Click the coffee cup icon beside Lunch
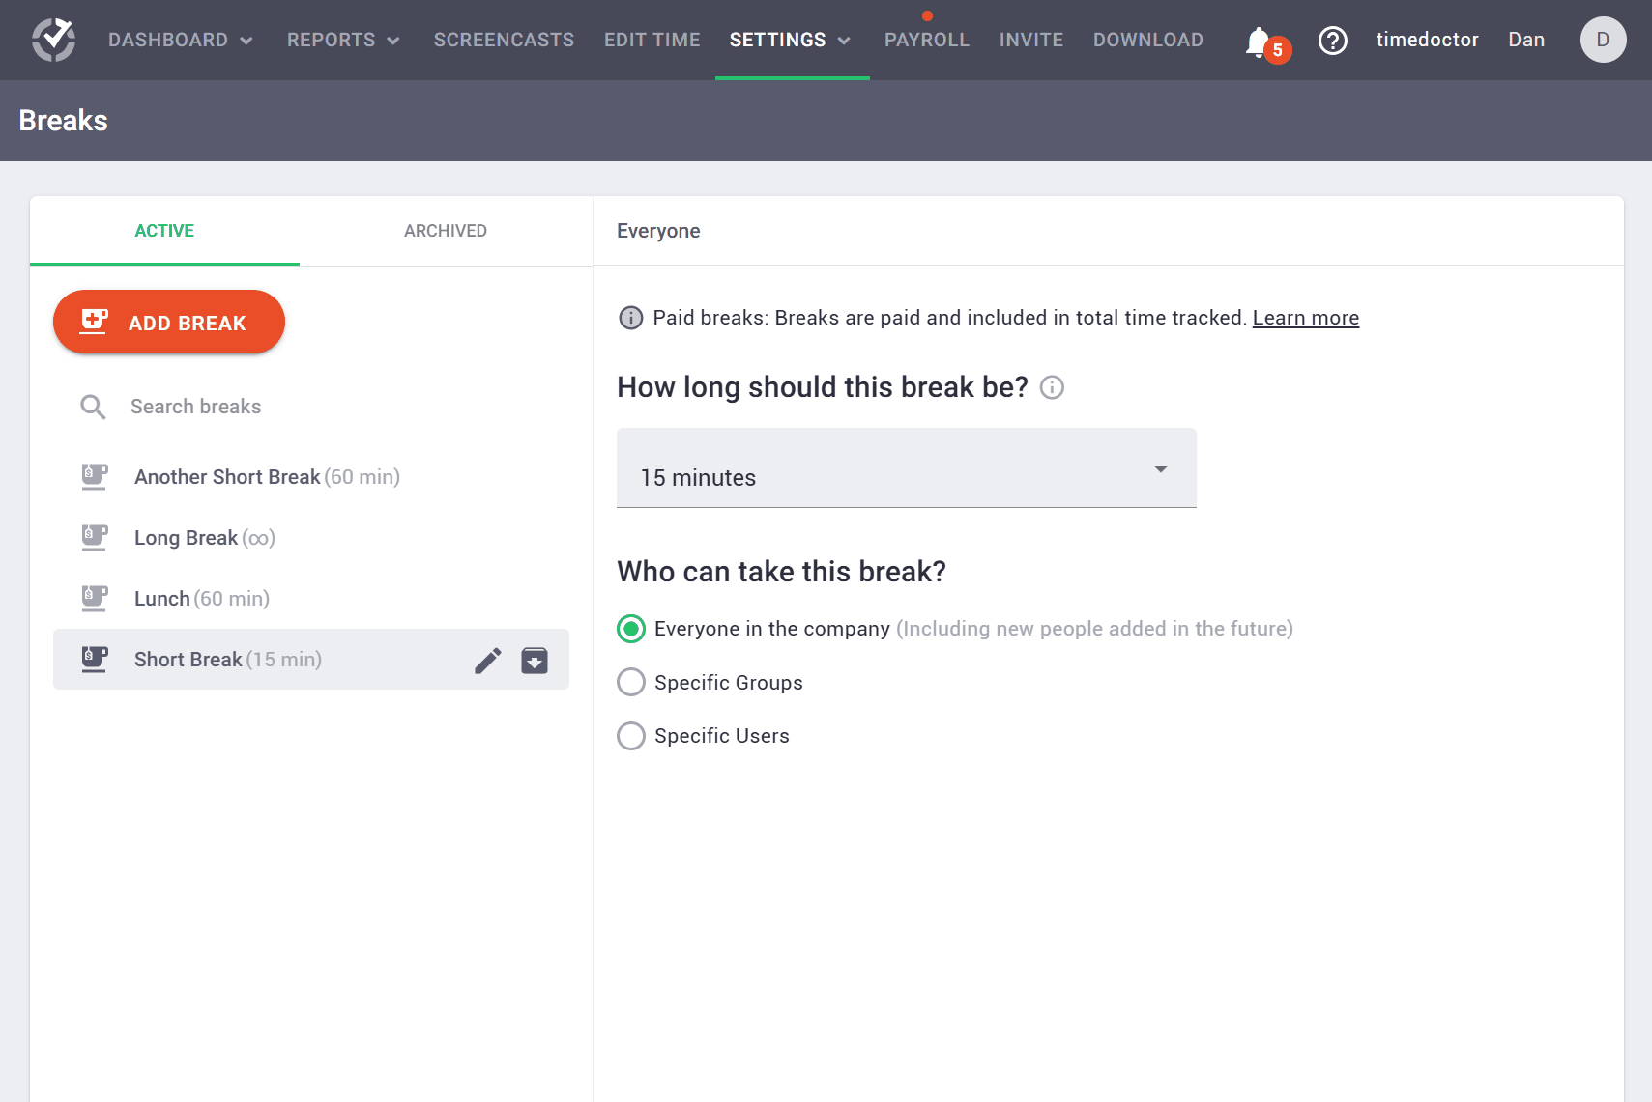Image resolution: width=1652 pixels, height=1102 pixels. click(x=94, y=598)
